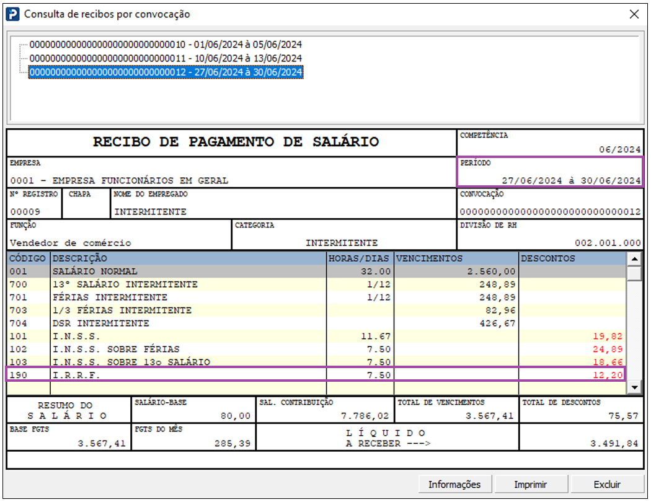Screen dimensions: 651x502
Task: Click the 24,89 desconto value
Action: click(x=608, y=349)
